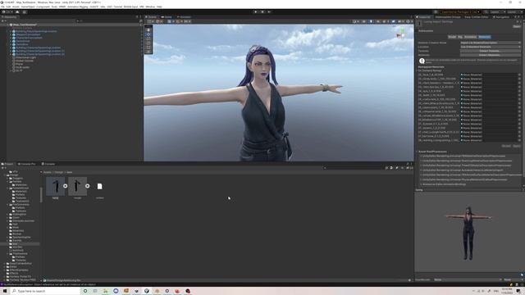Select Plane object in Hierarchy
This screenshot has height=295, width=525.
(20, 64)
